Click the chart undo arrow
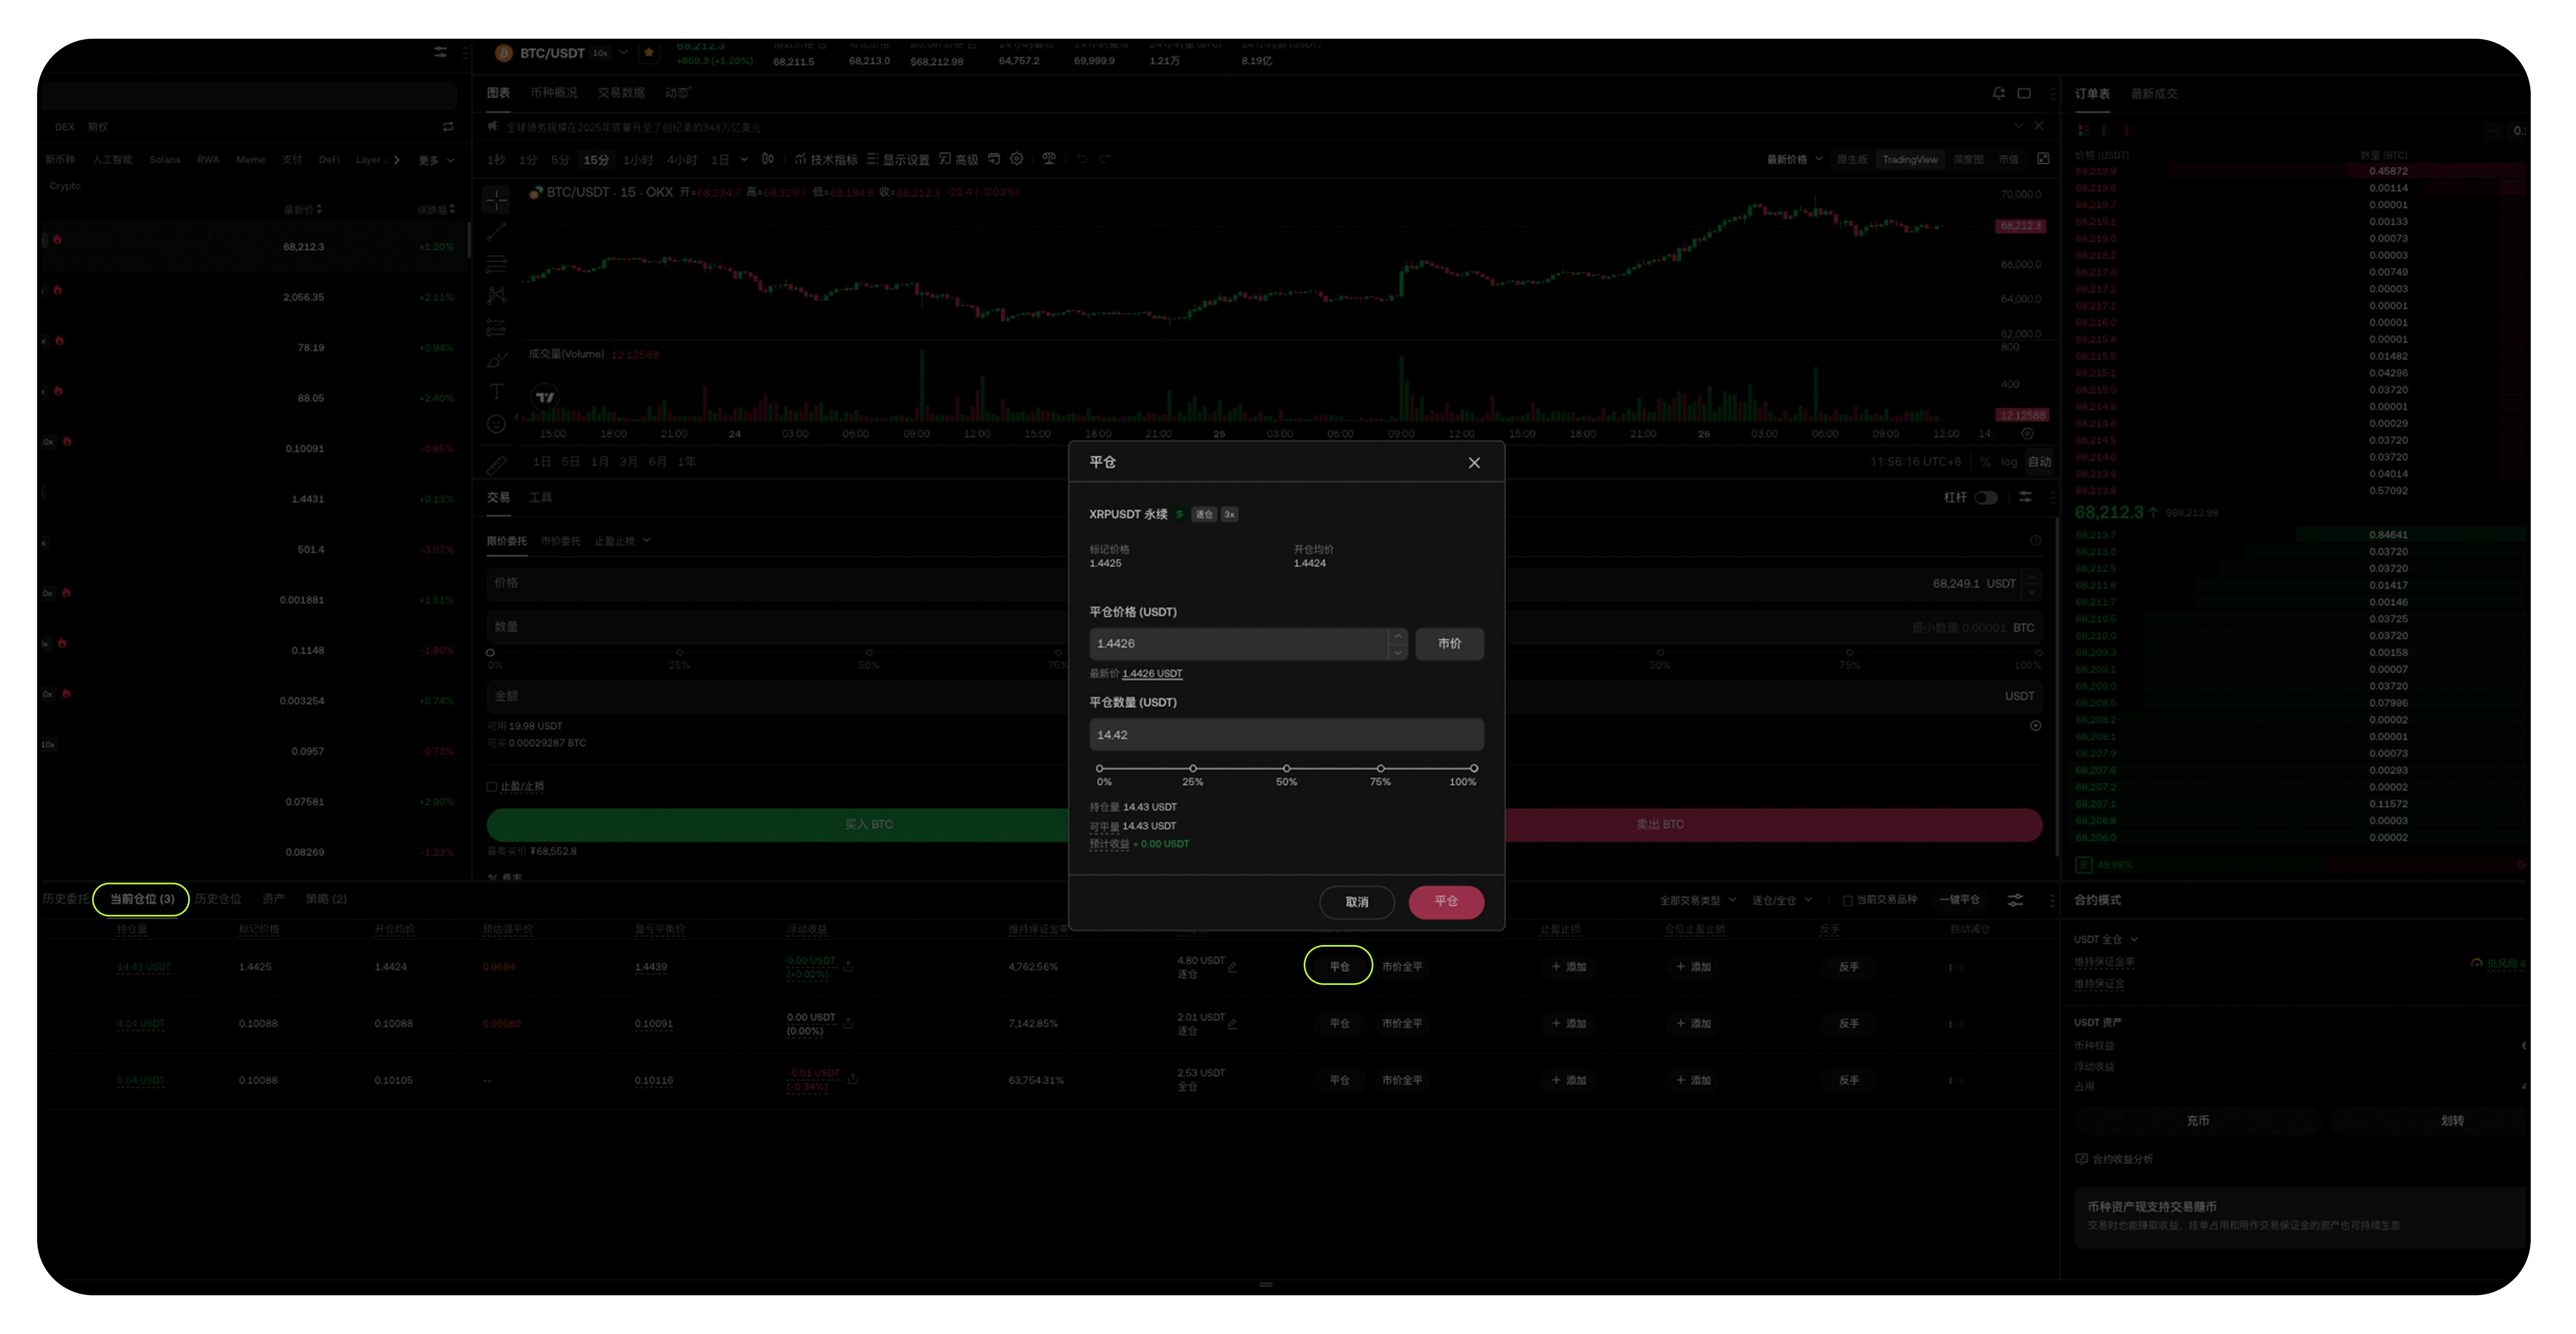The width and height of the screenshot is (2576, 1334). tap(1082, 159)
